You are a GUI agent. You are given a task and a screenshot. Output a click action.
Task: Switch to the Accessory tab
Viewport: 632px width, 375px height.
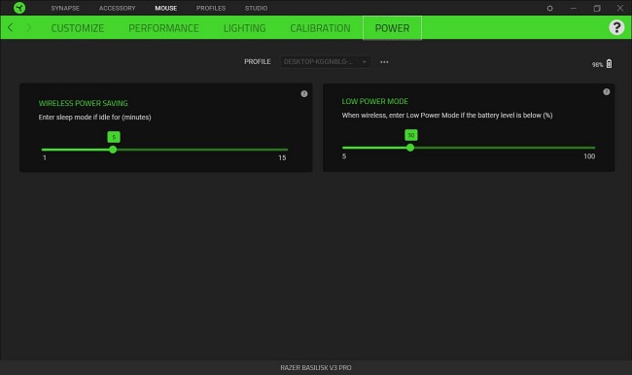[x=118, y=8]
